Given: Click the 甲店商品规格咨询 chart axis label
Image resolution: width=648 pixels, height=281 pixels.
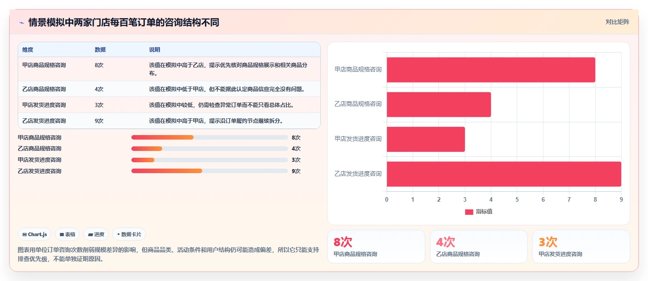Looking at the screenshot, I should [358, 70].
